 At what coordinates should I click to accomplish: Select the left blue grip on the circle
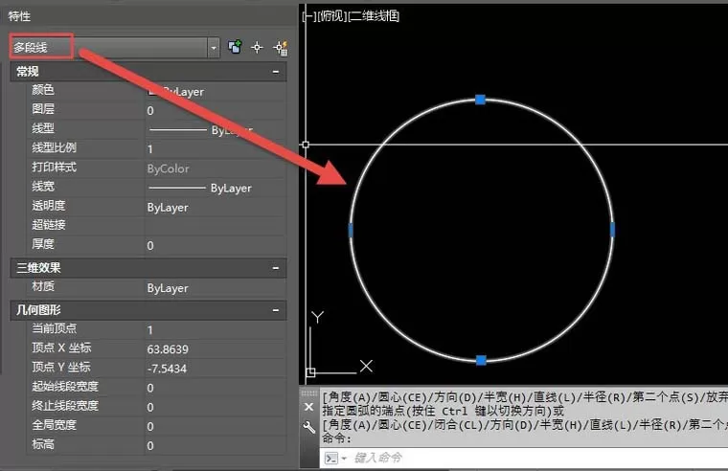351,230
